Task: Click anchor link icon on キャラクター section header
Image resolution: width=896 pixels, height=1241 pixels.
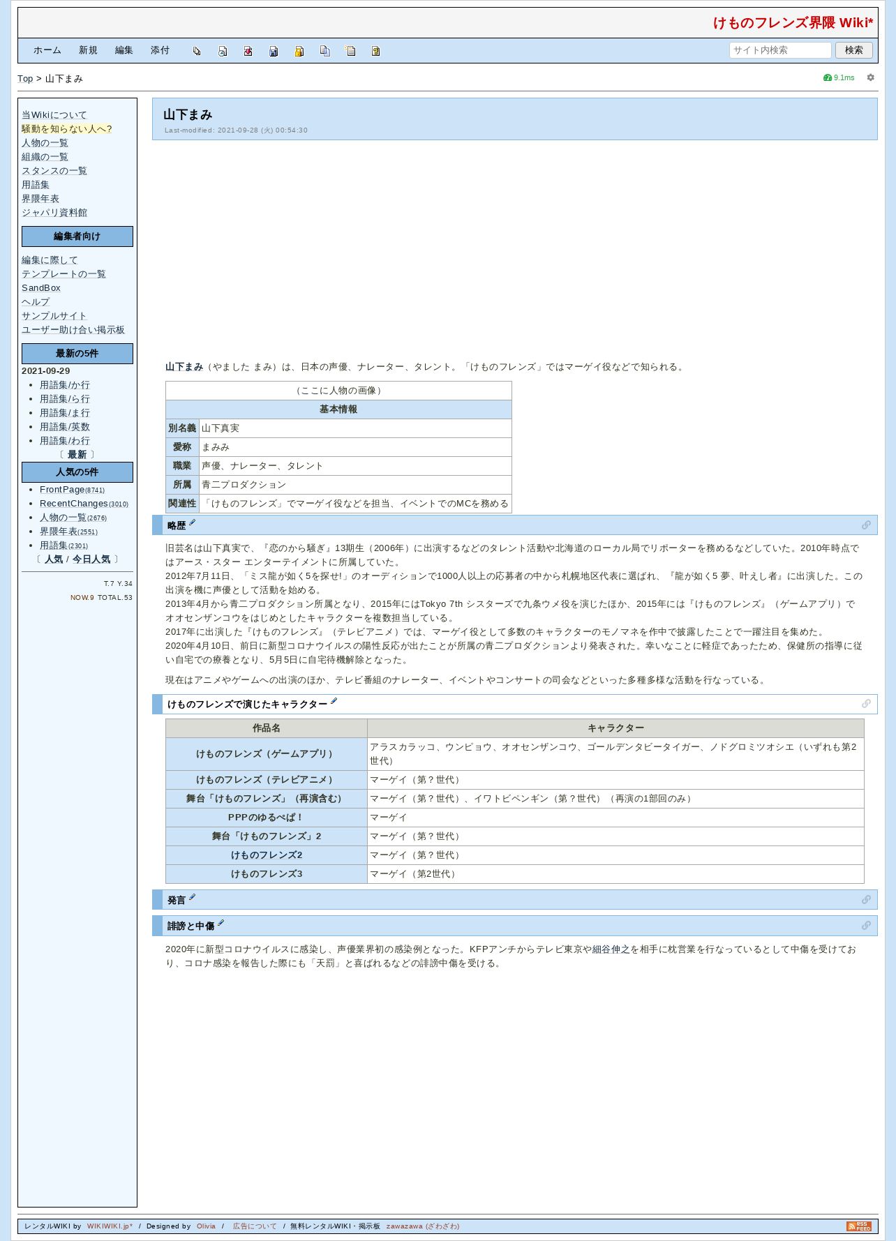Action: coord(866,704)
